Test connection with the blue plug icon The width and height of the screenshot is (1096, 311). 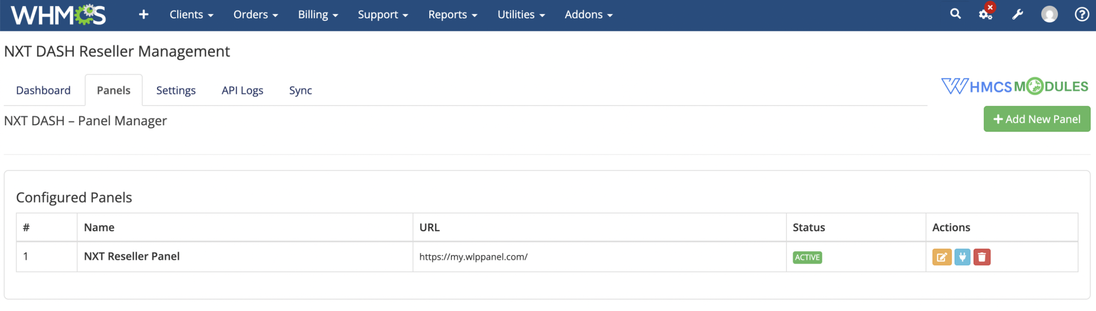[962, 257]
